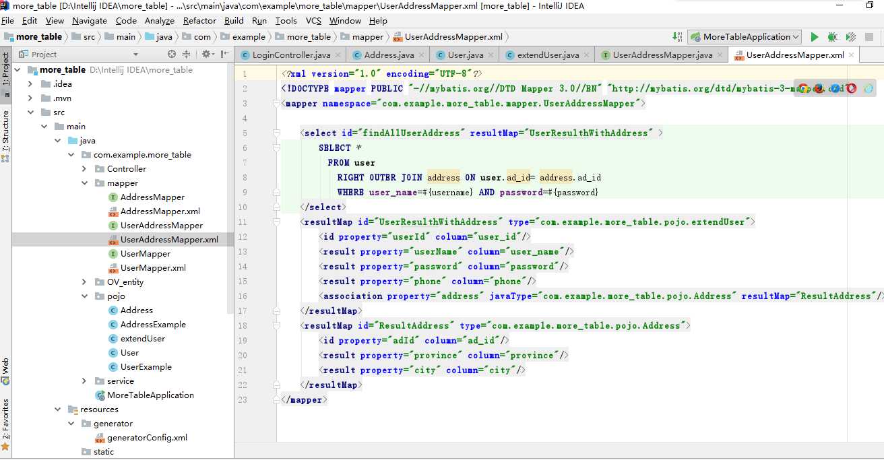884x460 pixels.
Task: Toggle the Structure tool window strip
Action: [x=5, y=136]
